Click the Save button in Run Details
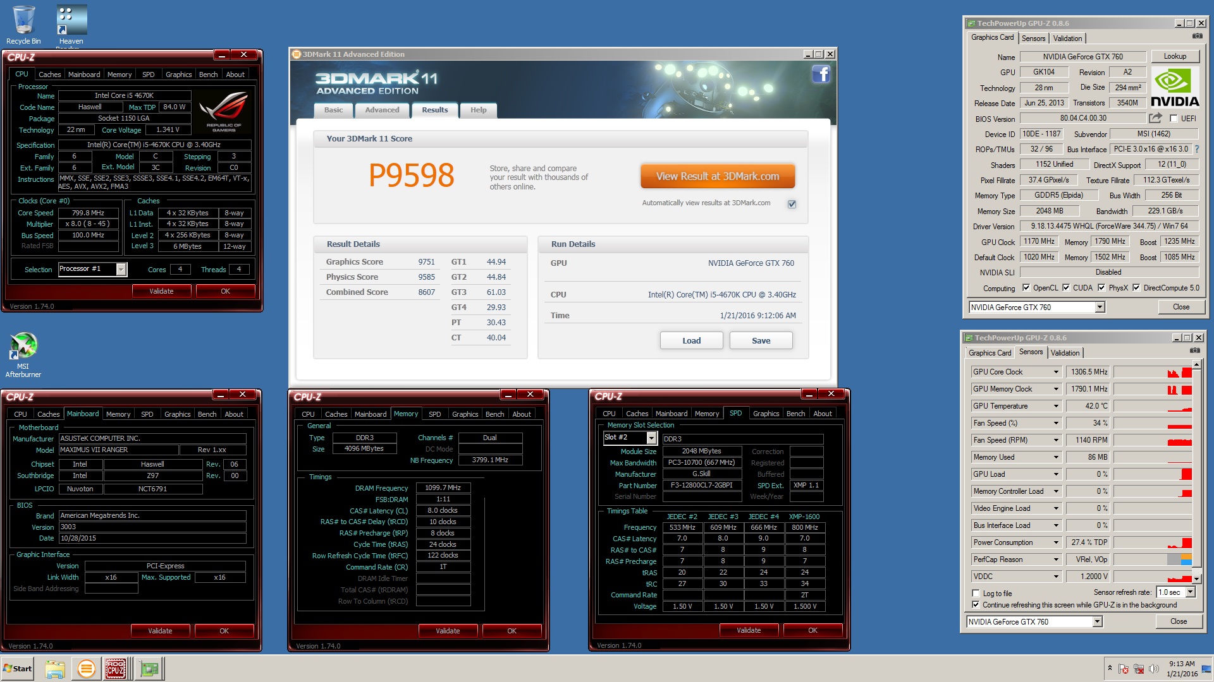The width and height of the screenshot is (1214, 682). (761, 340)
